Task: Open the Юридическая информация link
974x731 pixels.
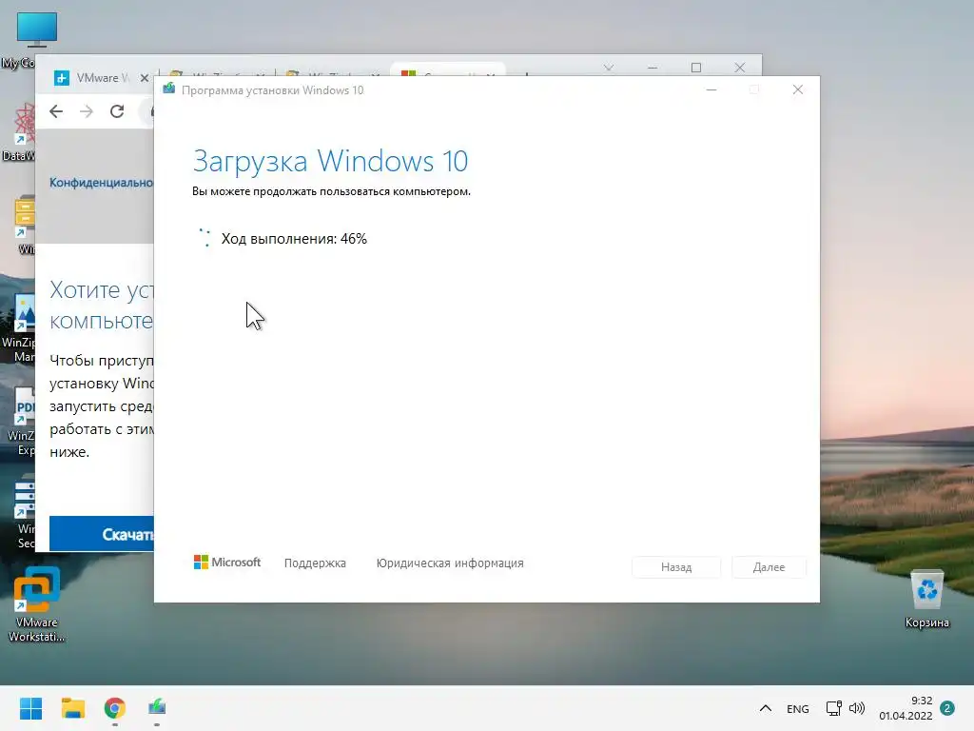Action: point(450,563)
